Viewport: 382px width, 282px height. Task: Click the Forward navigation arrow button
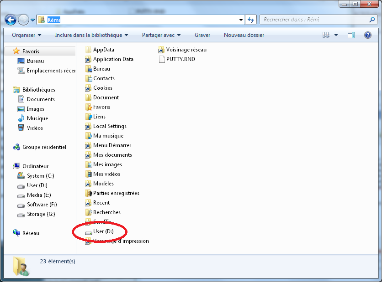[x=23, y=20]
